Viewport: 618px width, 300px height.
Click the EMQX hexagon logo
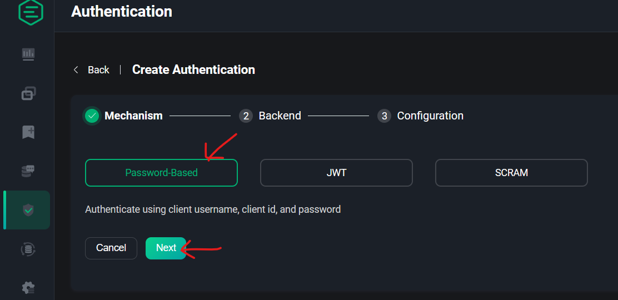coord(31,12)
